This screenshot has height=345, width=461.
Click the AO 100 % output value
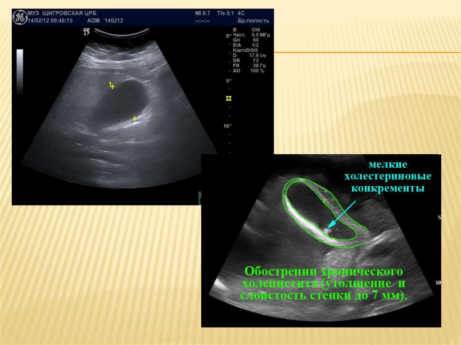tap(249, 71)
